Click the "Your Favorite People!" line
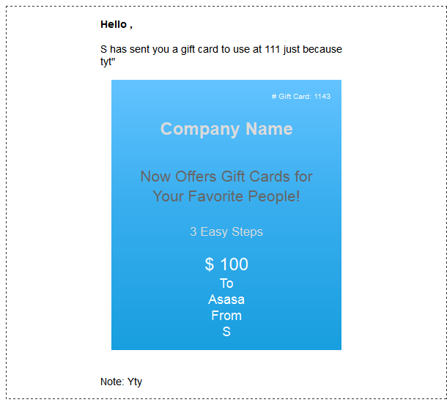447x405 pixels. (226, 196)
